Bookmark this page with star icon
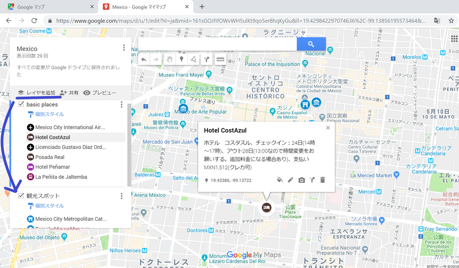 (x=451, y=21)
